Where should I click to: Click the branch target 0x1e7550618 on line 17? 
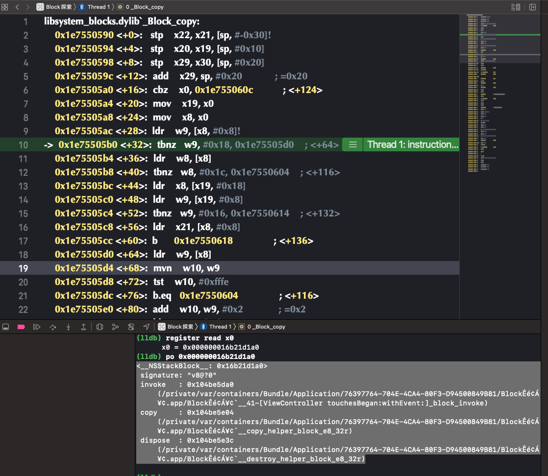(203, 241)
